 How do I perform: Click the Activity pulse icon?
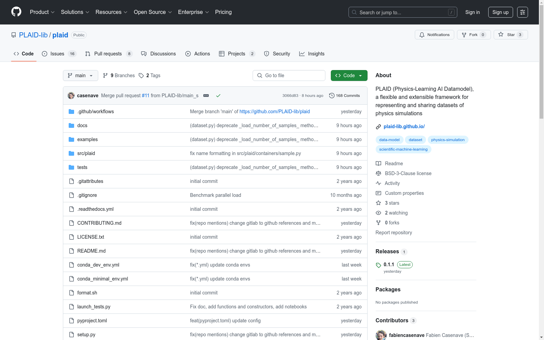point(378,183)
